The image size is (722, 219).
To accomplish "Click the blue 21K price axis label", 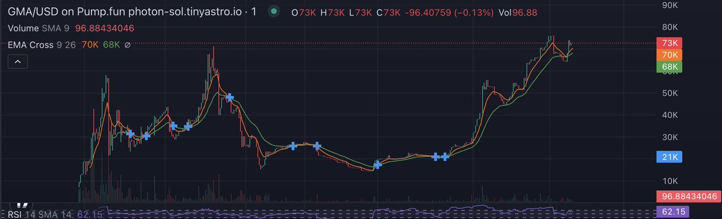I will [669, 157].
